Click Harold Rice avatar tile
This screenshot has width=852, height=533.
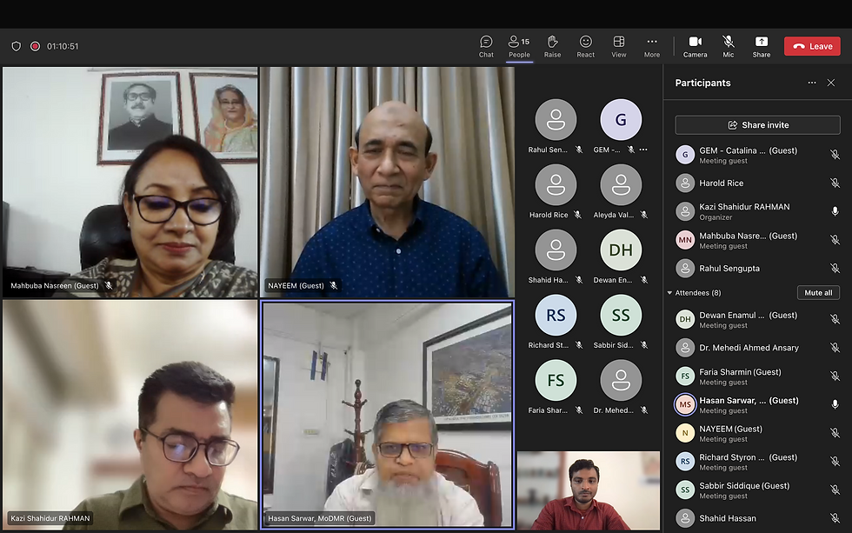point(556,185)
